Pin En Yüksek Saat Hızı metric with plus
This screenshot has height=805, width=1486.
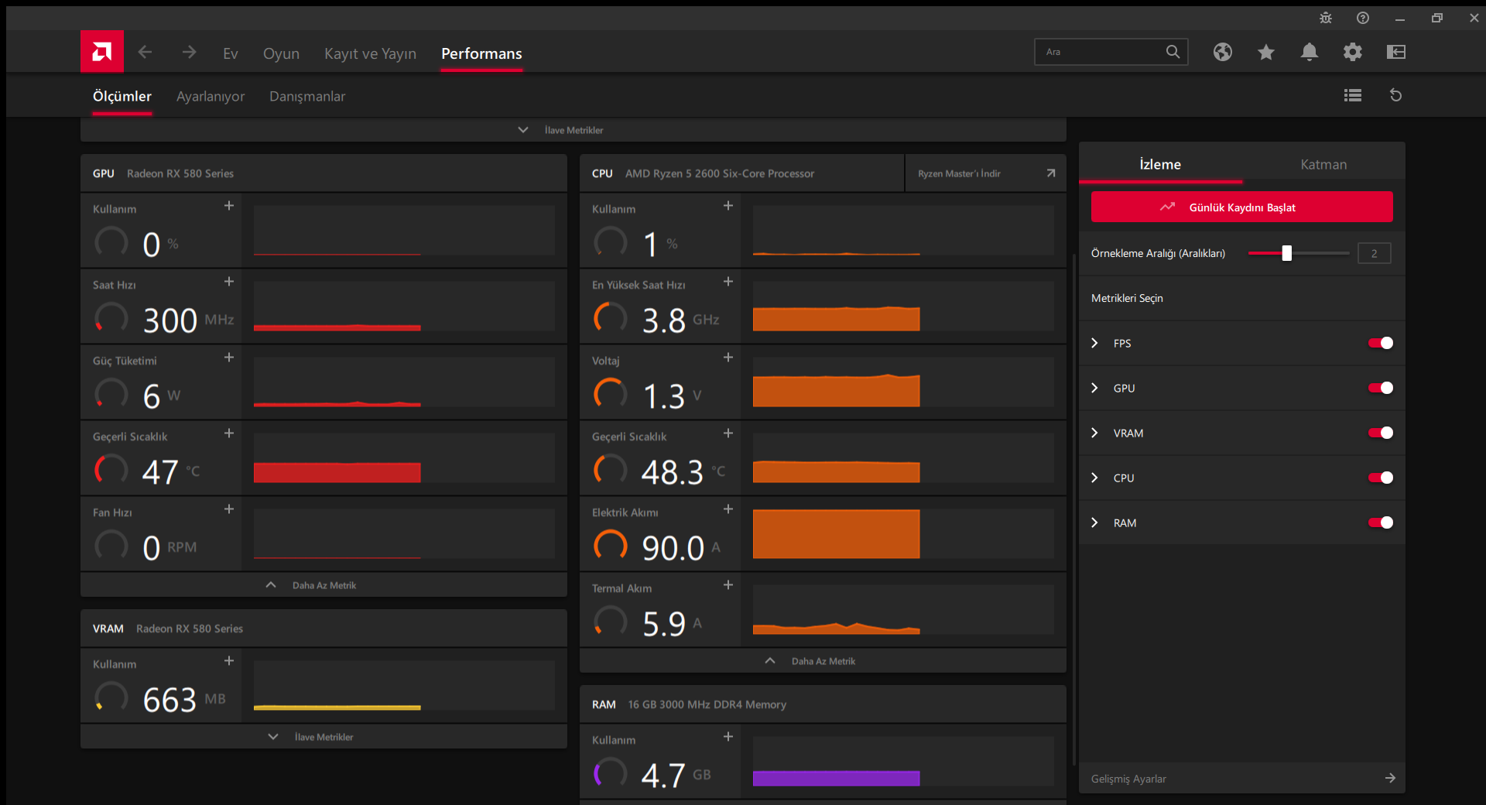[x=728, y=281]
